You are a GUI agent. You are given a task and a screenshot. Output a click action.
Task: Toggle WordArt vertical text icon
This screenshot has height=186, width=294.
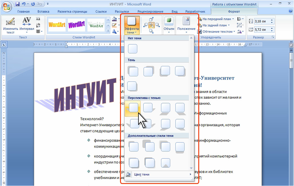point(38,25)
